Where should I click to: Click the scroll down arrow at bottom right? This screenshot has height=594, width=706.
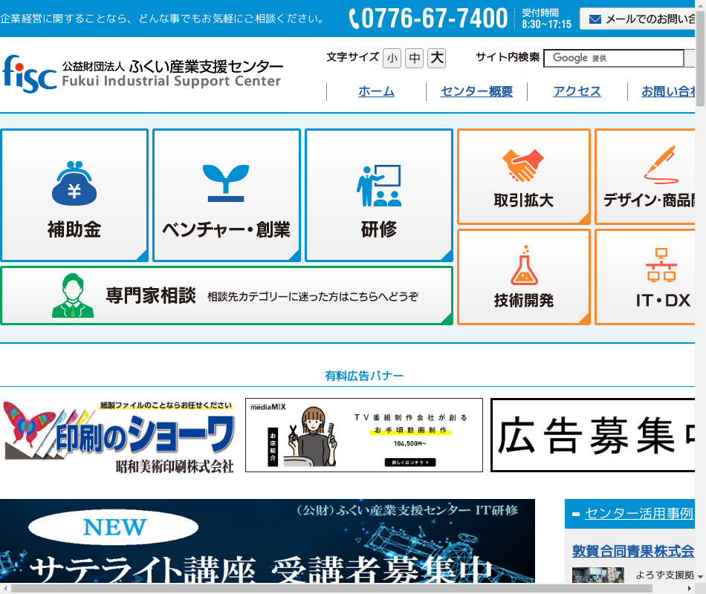tap(700, 577)
